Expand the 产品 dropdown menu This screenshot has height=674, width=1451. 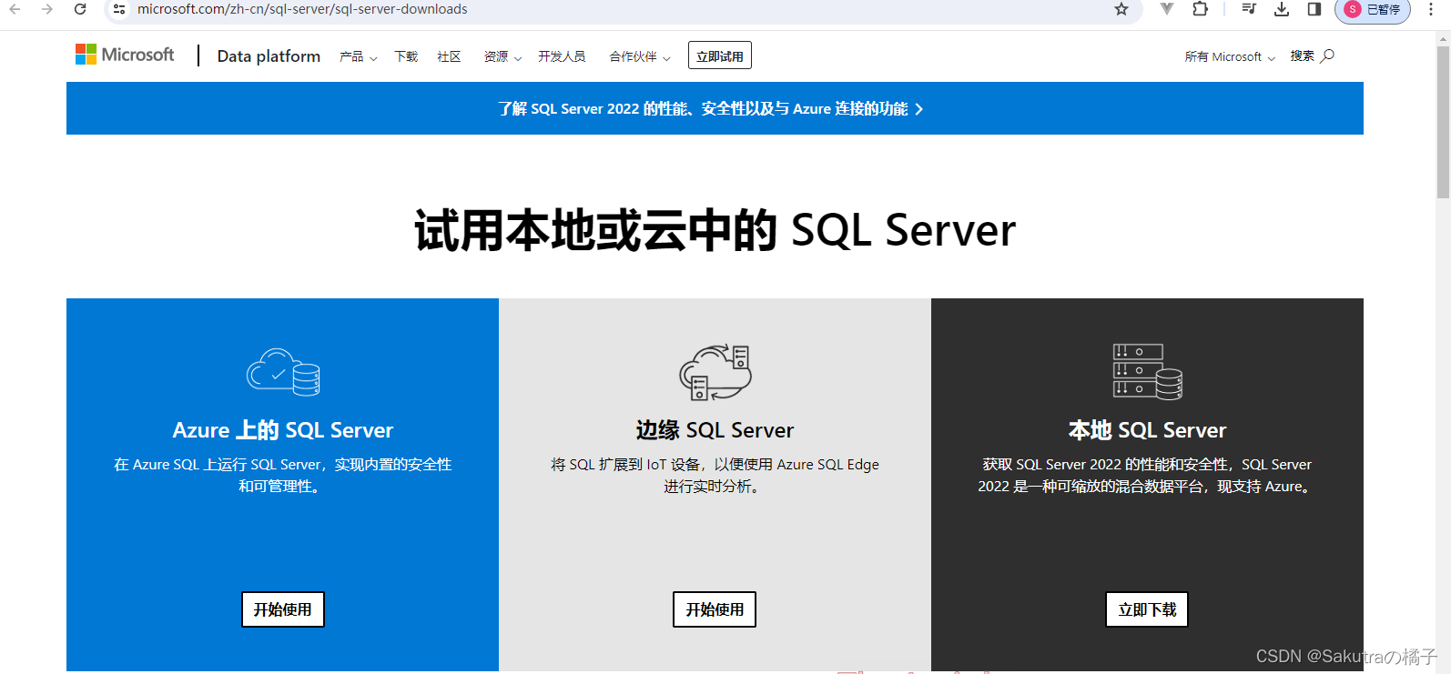point(358,56)
